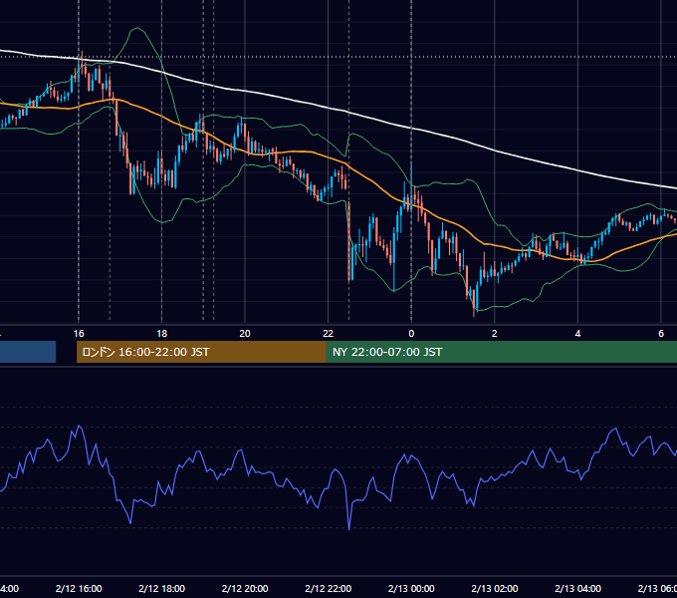Click the 16 hour label on the upper time axis
This screenshot has width=677, height=598.
79,334
